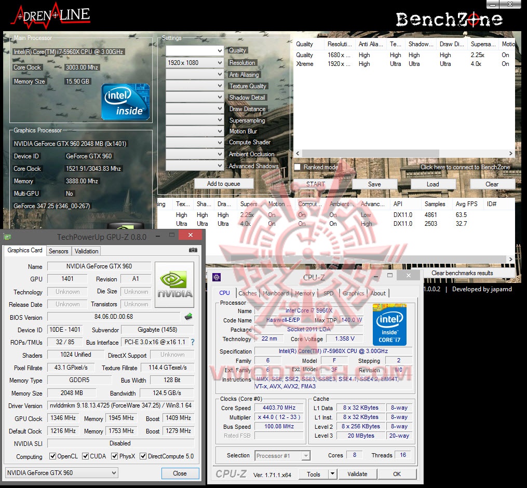The image size is (527, 488).
Task: Click the Intel Core i7 logo in CPU-Z
Action: pos(389,324)
